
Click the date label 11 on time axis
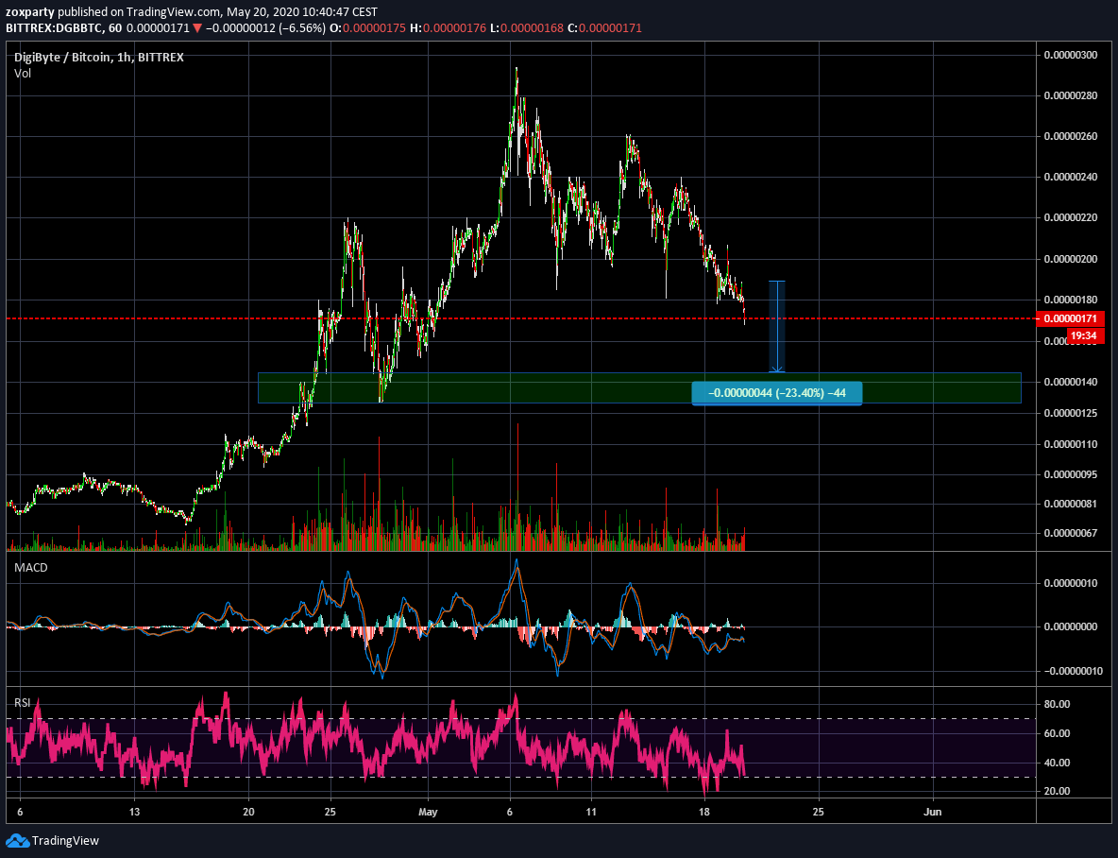pyautogui.click(x=590, y=812)
